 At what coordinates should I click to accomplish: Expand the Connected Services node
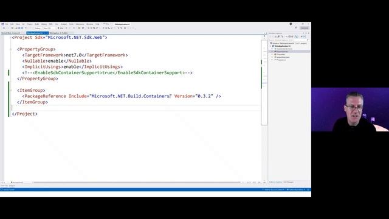point(272,49)
